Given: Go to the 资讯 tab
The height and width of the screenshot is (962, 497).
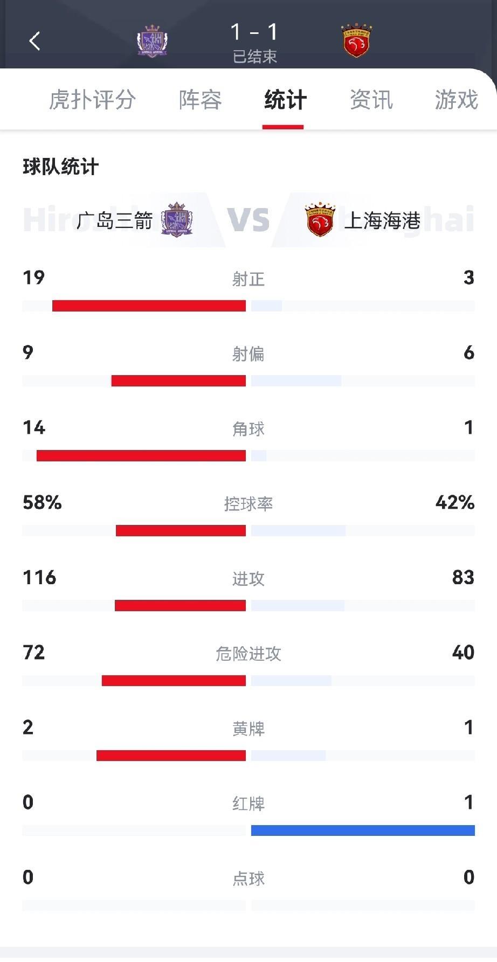Looking at the screenshot, I should [371, 100].
